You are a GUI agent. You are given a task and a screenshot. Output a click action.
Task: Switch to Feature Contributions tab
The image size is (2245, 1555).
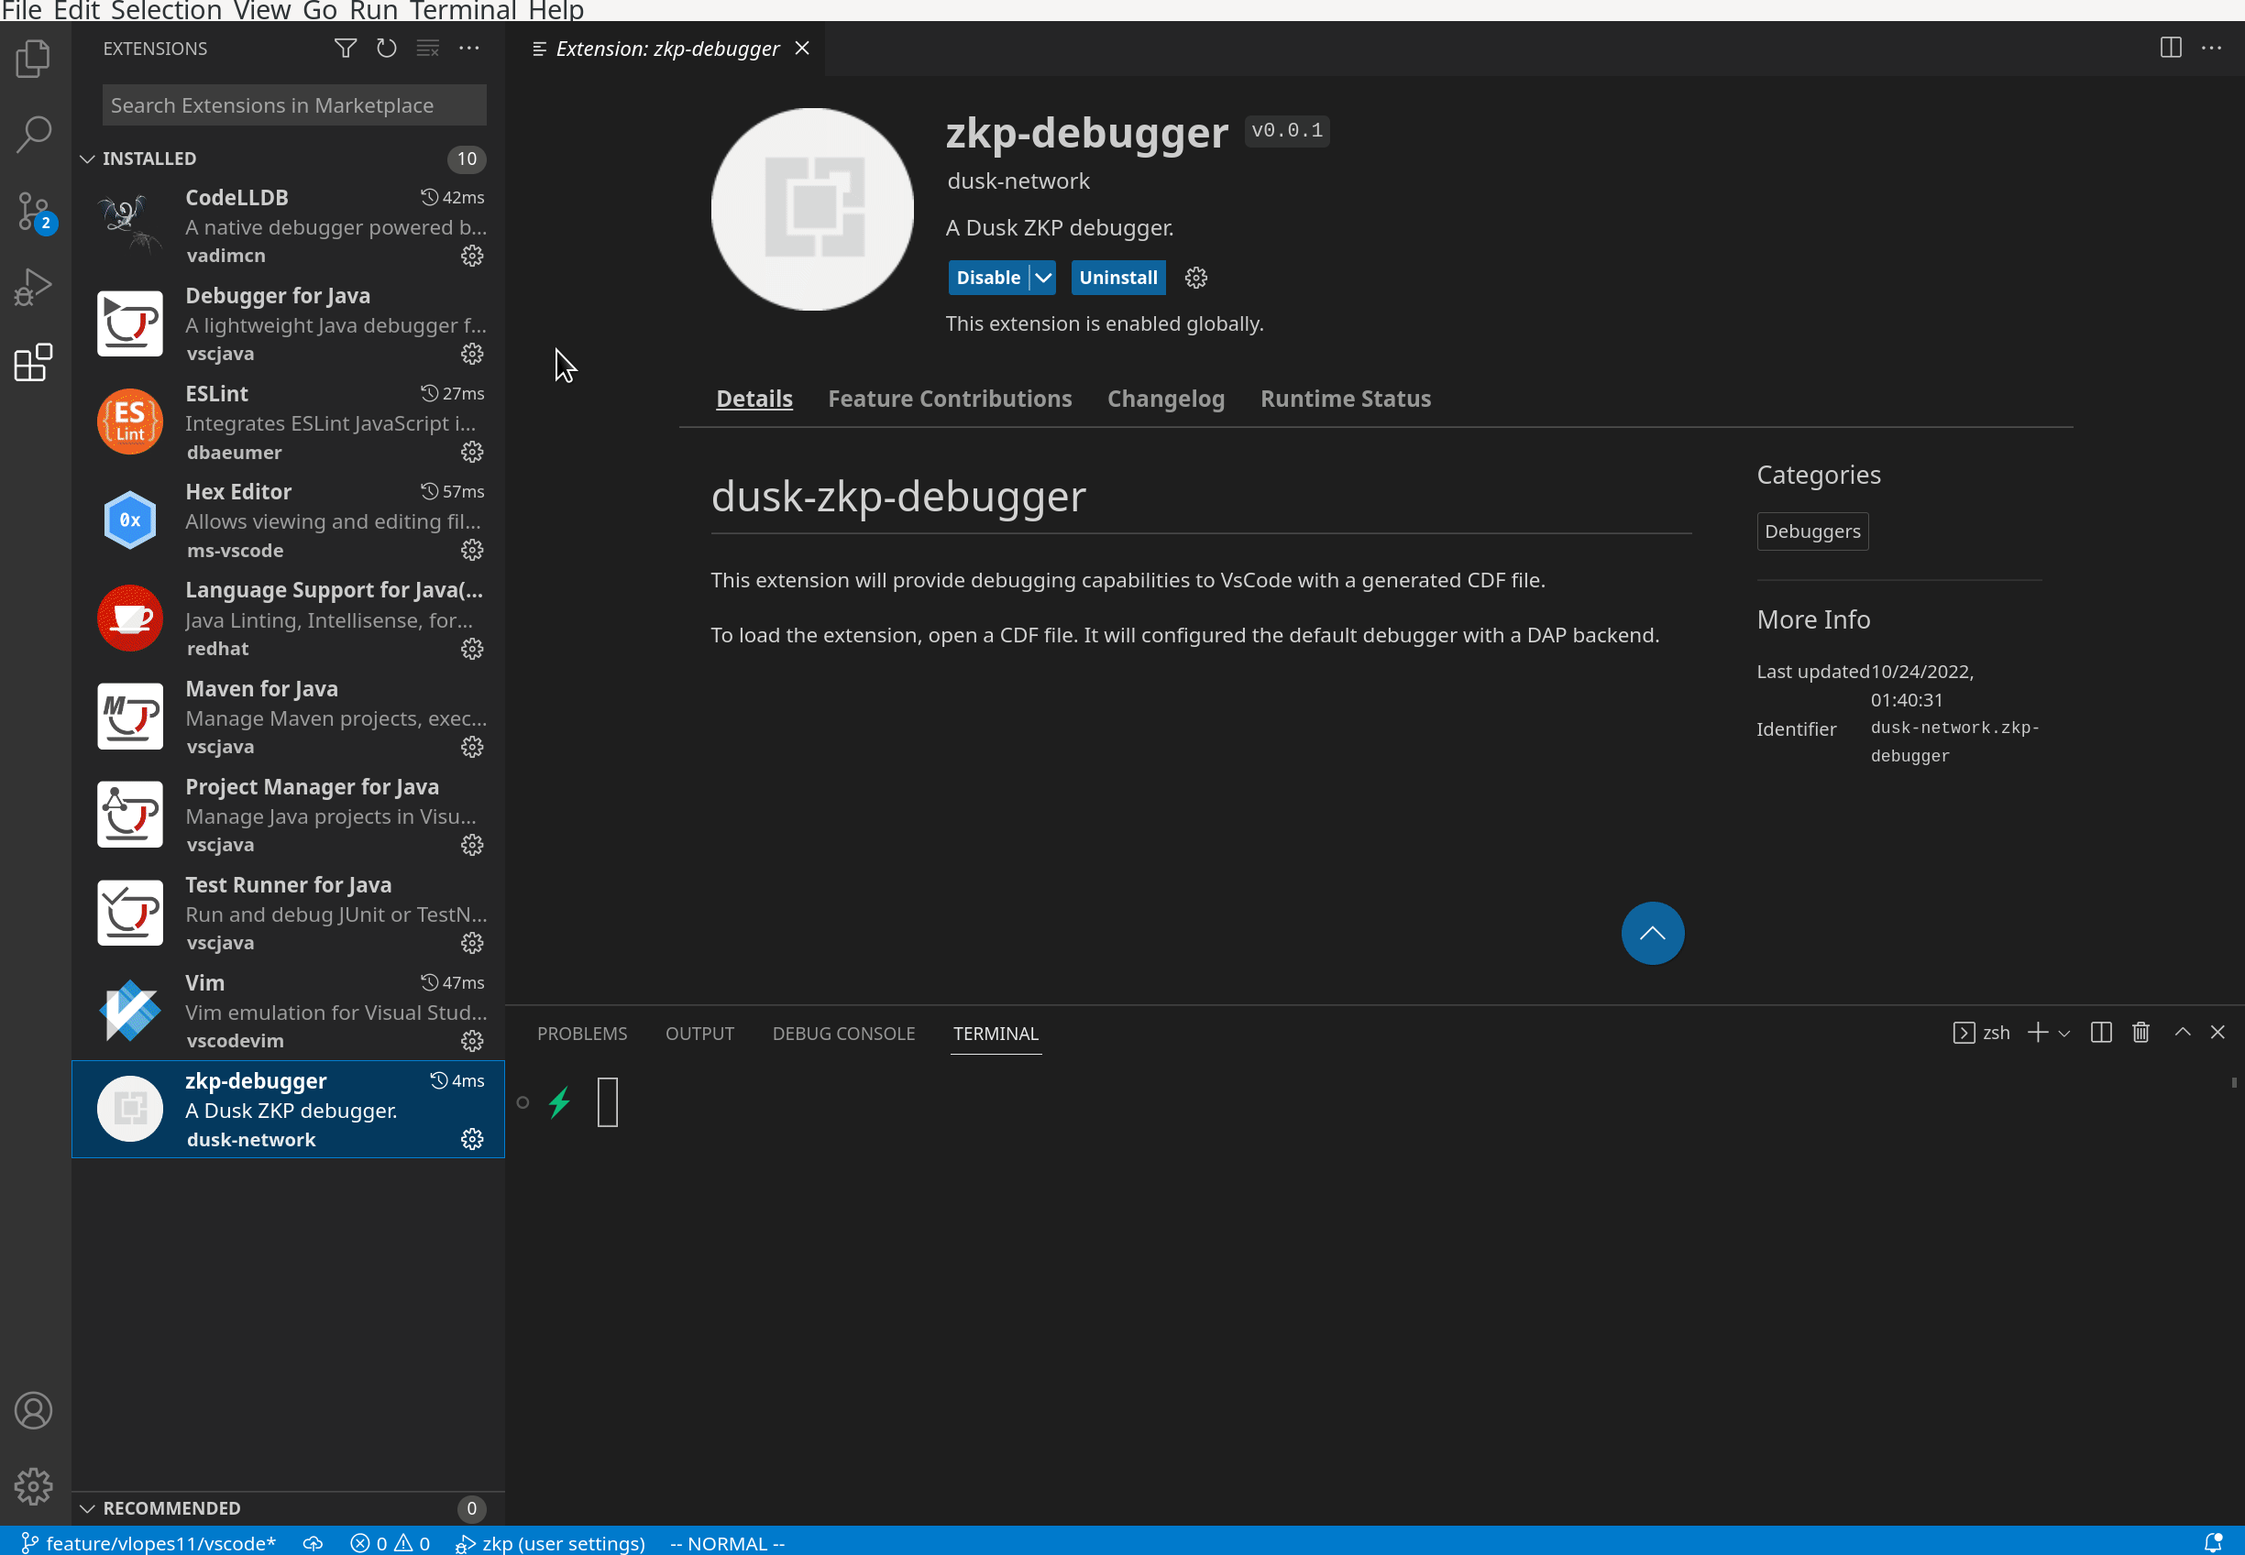pos(950,399)
